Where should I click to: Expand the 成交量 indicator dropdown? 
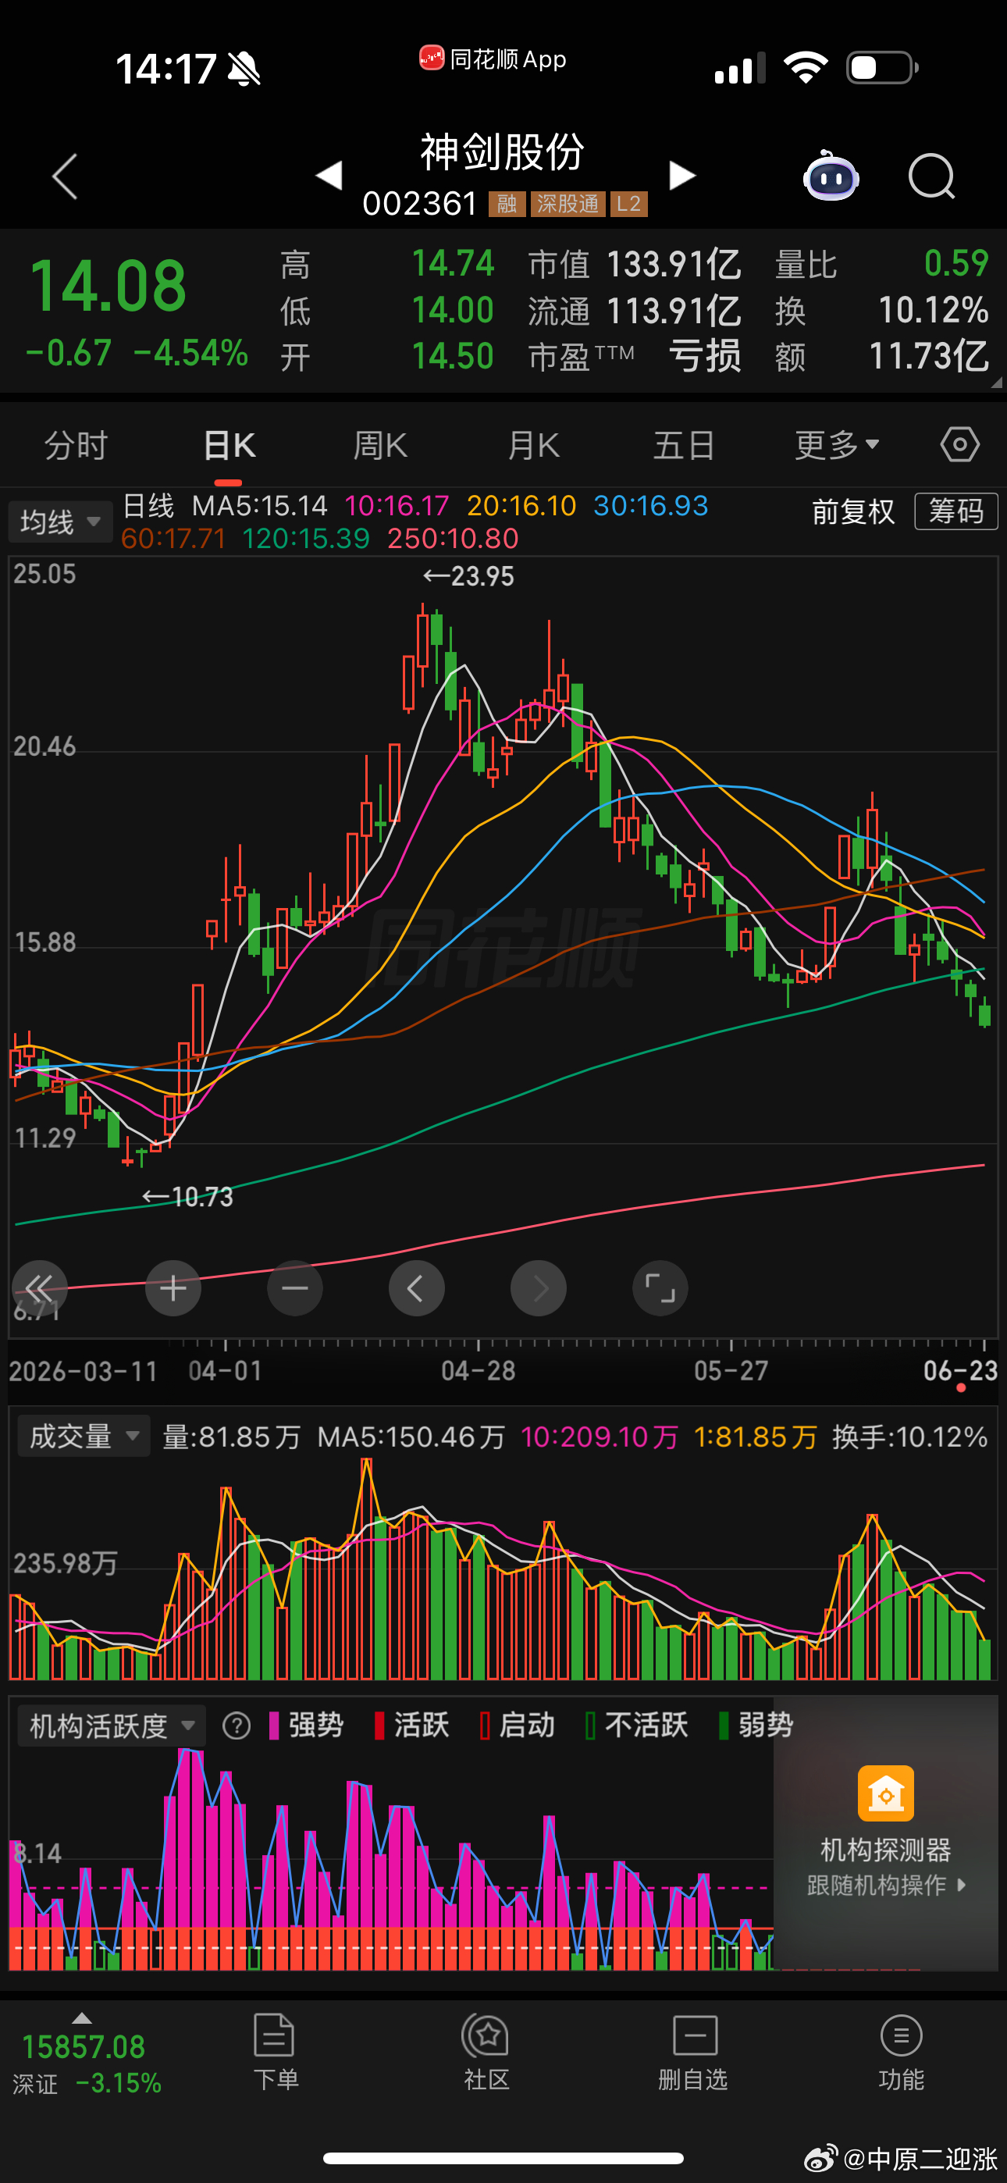84,1436
